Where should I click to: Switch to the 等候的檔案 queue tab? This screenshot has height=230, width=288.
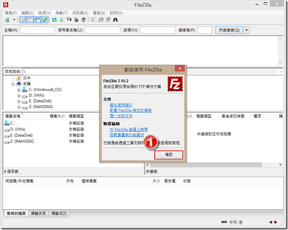[x=16, y=213]
